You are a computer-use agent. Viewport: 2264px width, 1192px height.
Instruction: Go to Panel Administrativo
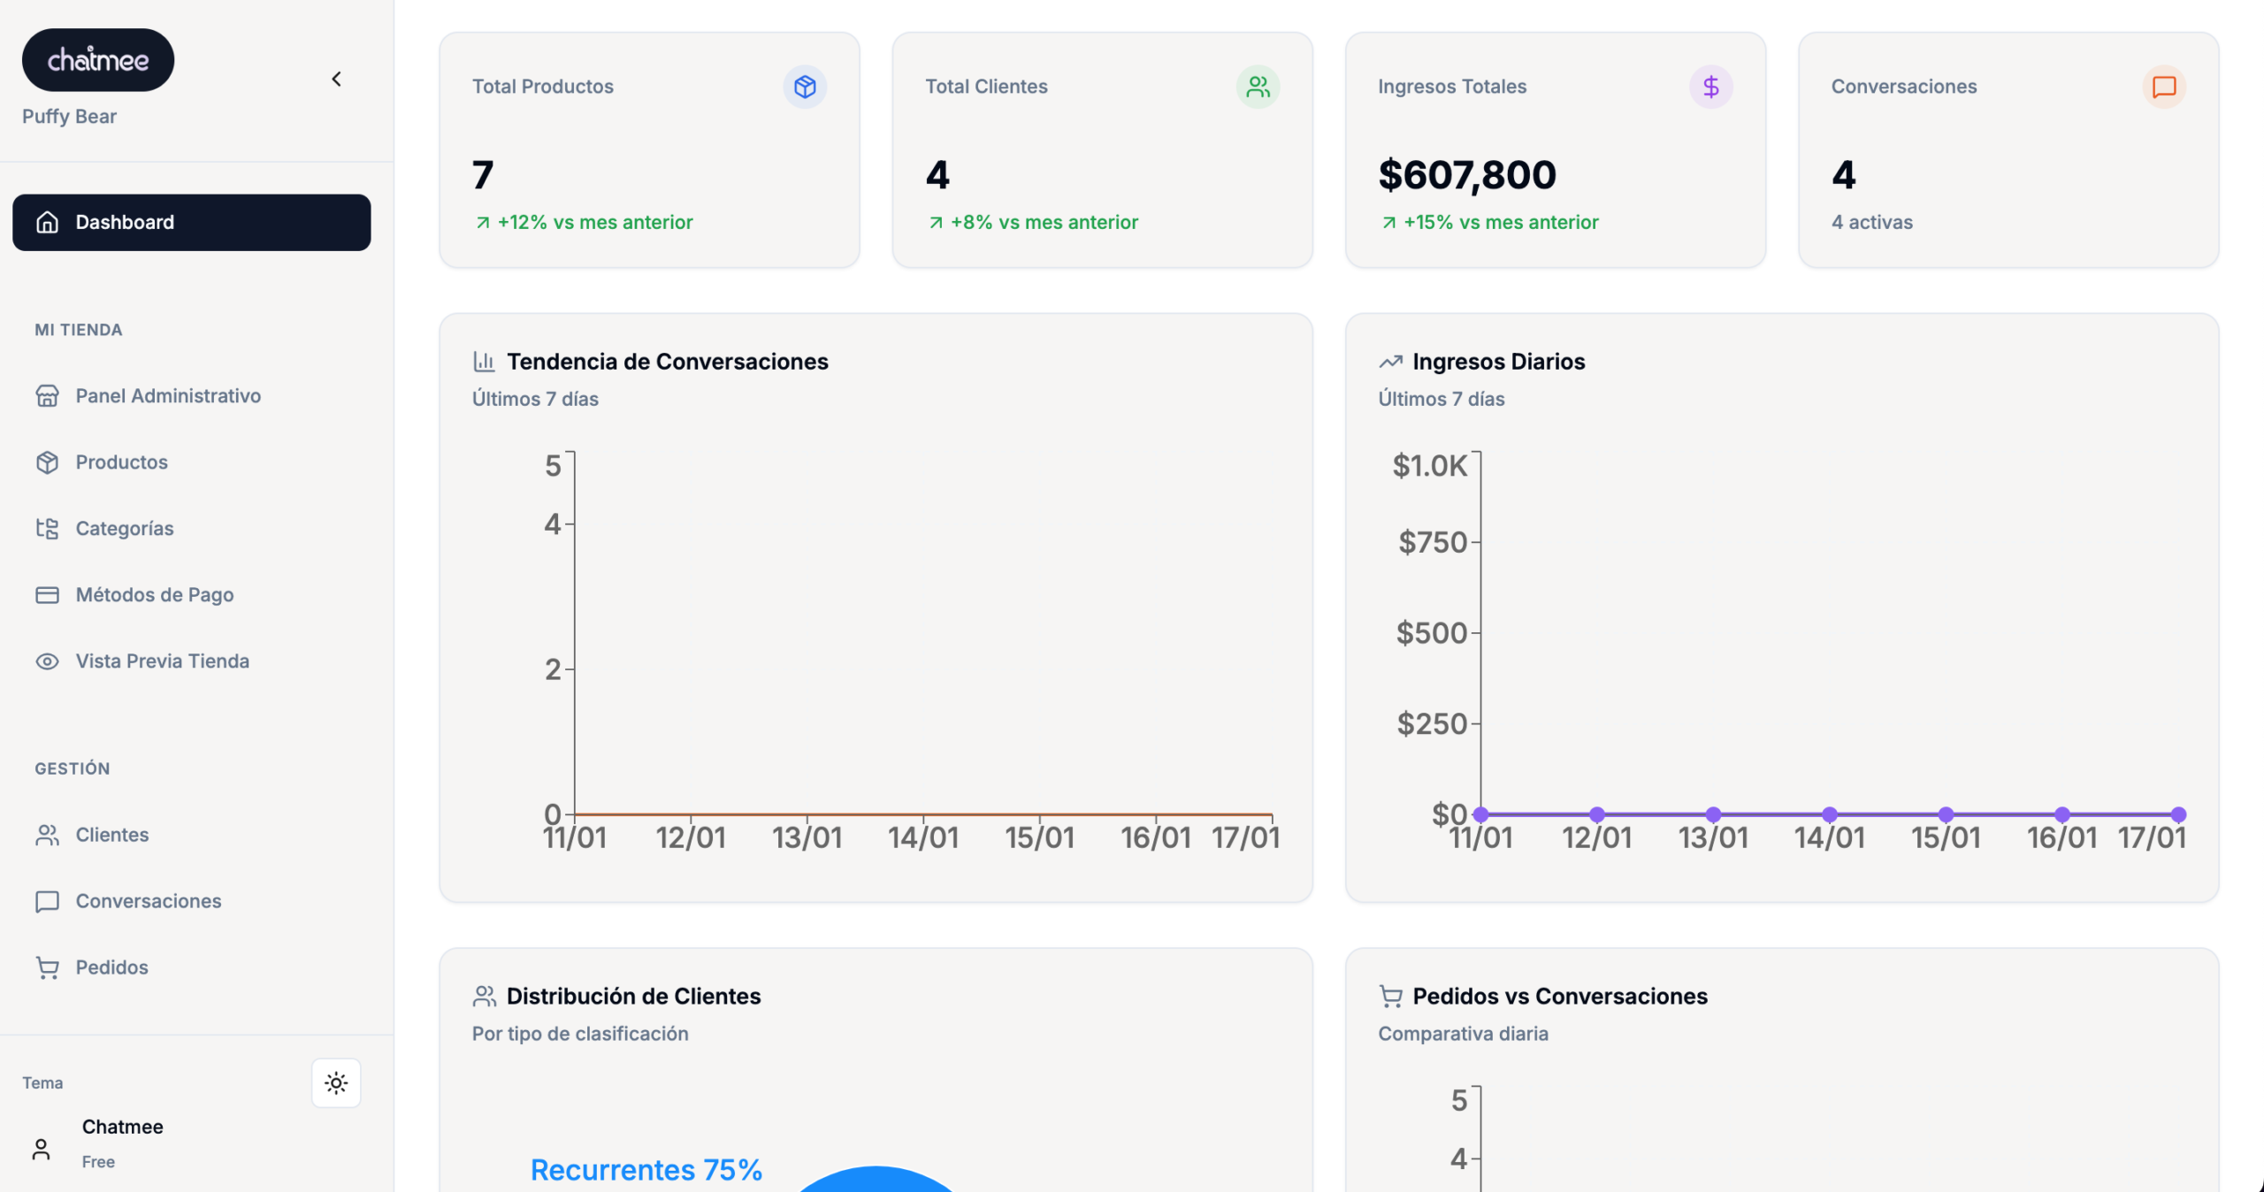pyautogui.click(x=167, y=396)
